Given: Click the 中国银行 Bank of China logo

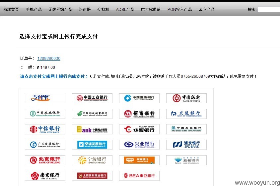Looking at the screenshot, I should [186, 98].
